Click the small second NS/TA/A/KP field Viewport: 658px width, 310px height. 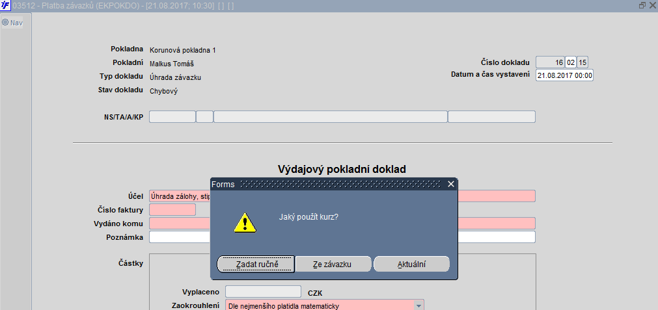pyautogui.click(x=205, y=116)
